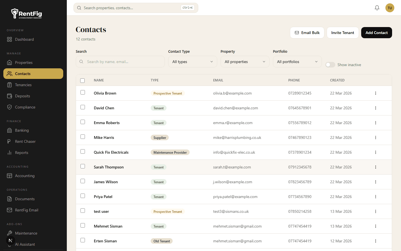Expand the All properties dropdown

click(245, 62)
